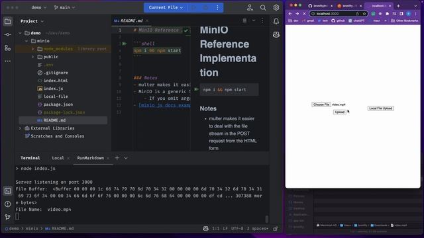Open editor layout chevron dropdown
Image resolution: width=424 pixels, height=238 pixels.
coord(254,20)
